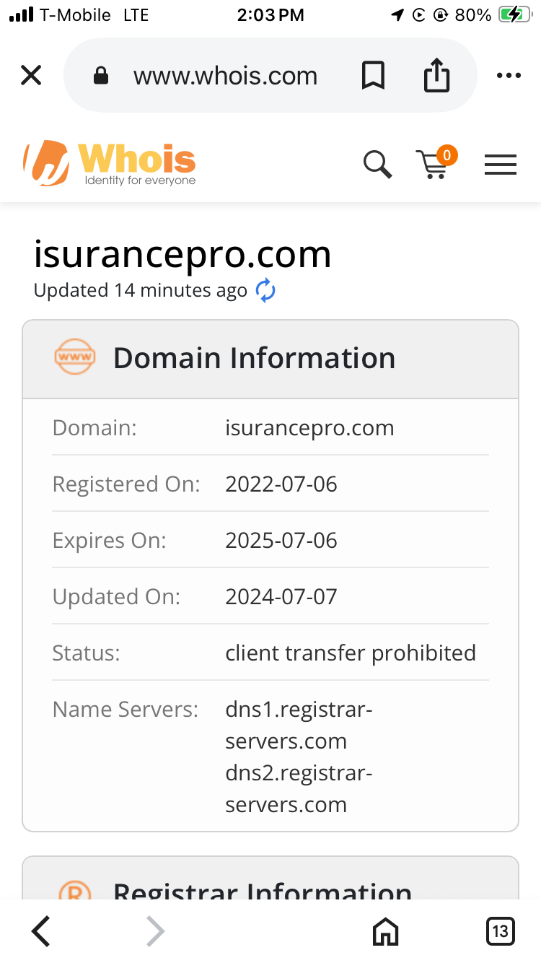Expand the hamburger navigation menu
Viewport: 541px width, 963px height.
pos(501,165)
